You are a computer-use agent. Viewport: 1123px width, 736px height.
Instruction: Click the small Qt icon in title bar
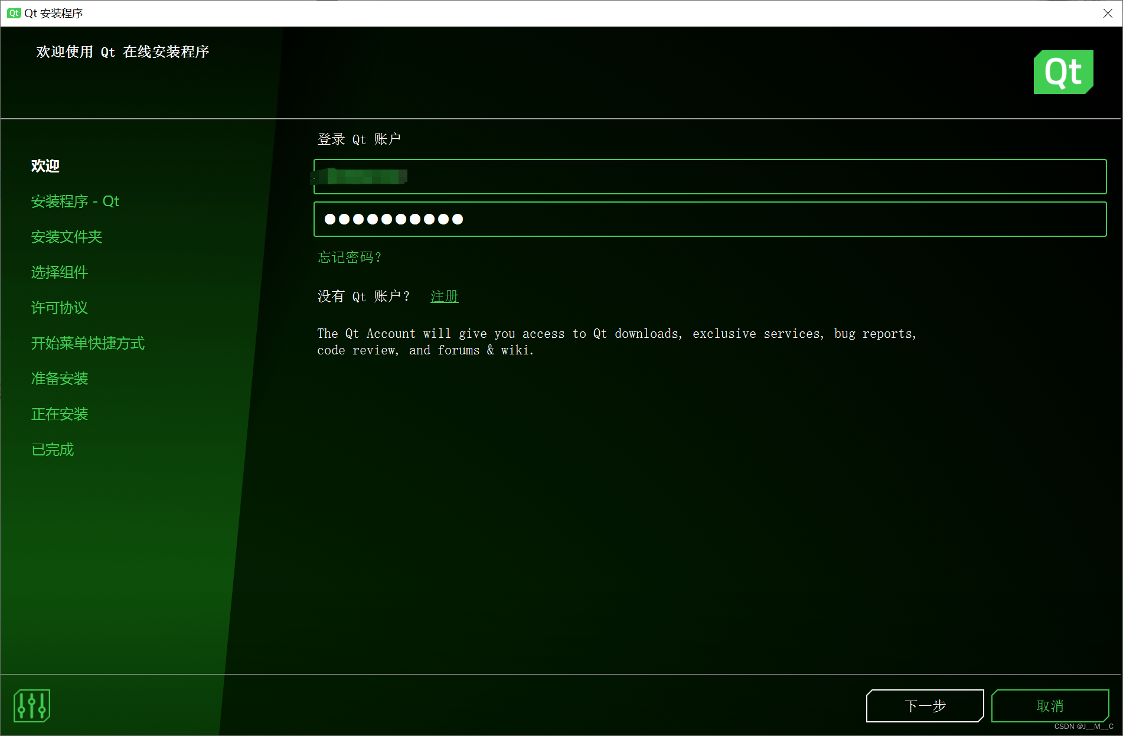[14, 13]
